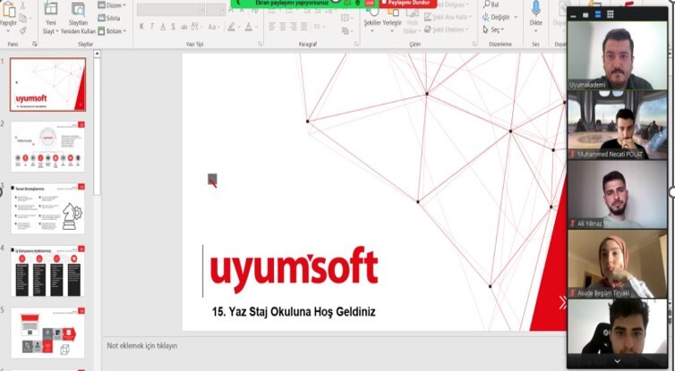This screenshot has height=371, width=675.
Task: Click the Bul (Find) button
Action: pyautogui.click(x=491, y=4)
